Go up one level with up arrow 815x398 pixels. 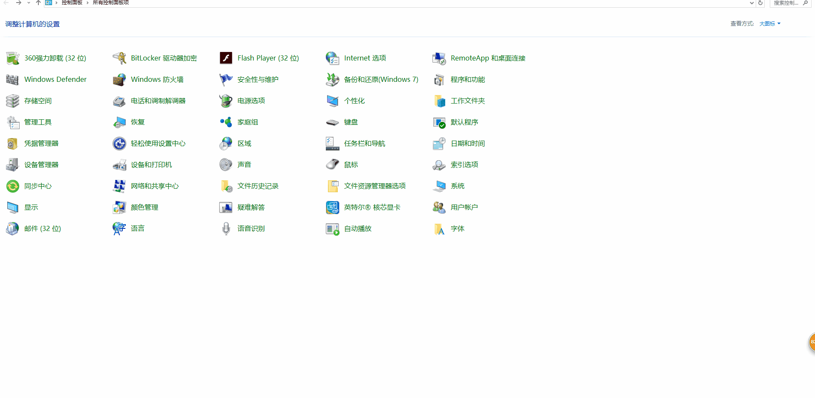click(x=38, y=3)
